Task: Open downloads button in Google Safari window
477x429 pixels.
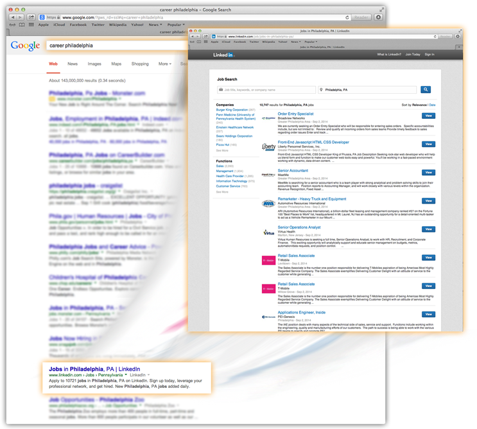Action: (378, 17)
